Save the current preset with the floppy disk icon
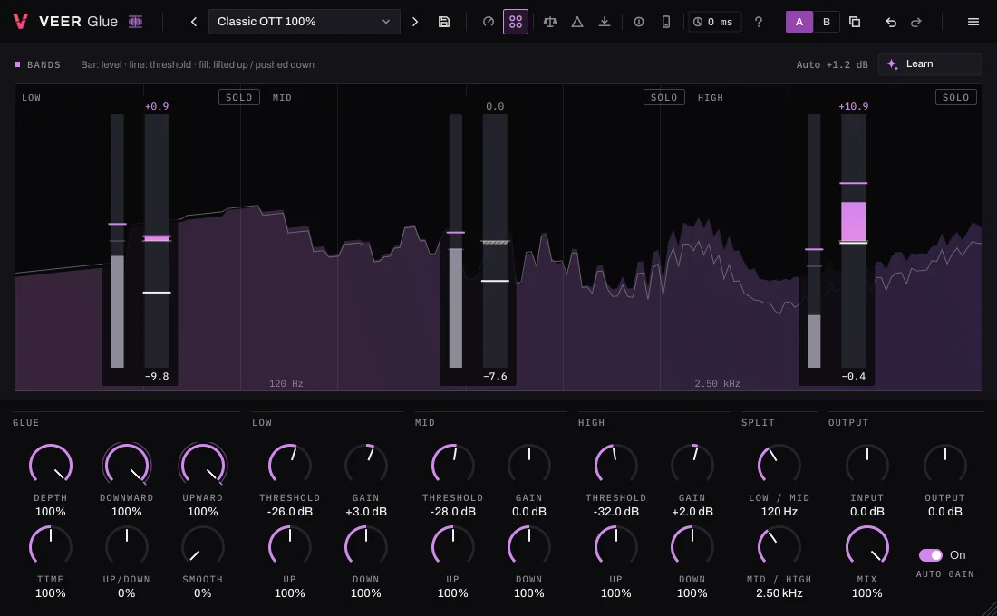Viewport: 997px width, 616px height. pos(444,22)
